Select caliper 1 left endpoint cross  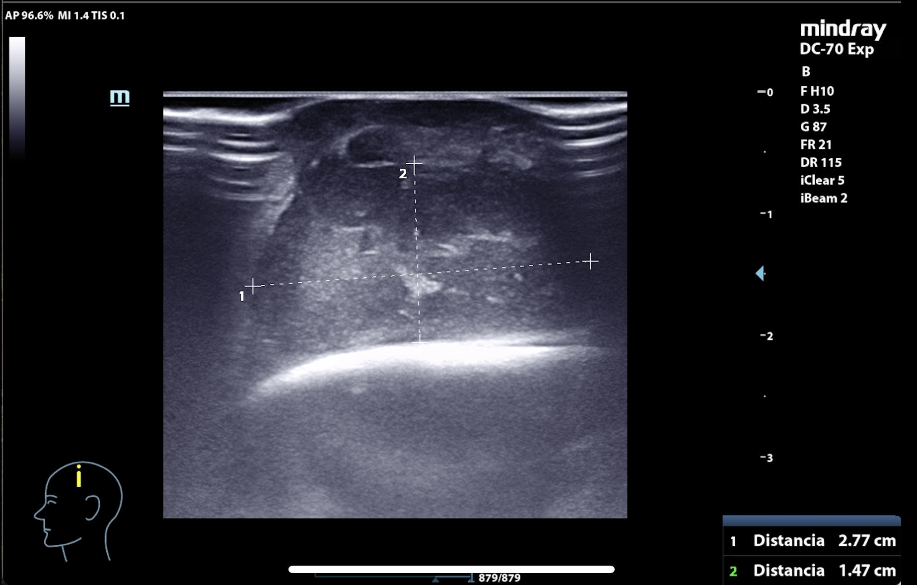(x=253, y=286)
